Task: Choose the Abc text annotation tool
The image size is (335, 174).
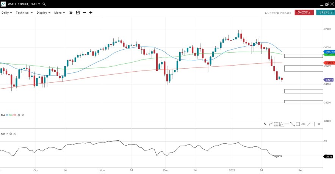Action: [303, 124]
